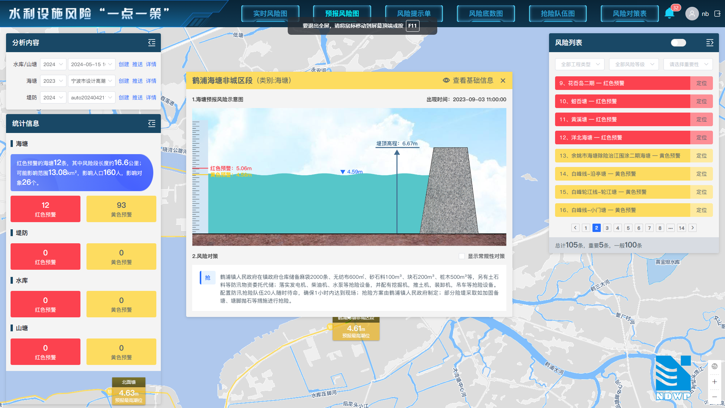Go to page 3 in risk list pagination
This screenshot has height=408, width=725.
[607, 228]
